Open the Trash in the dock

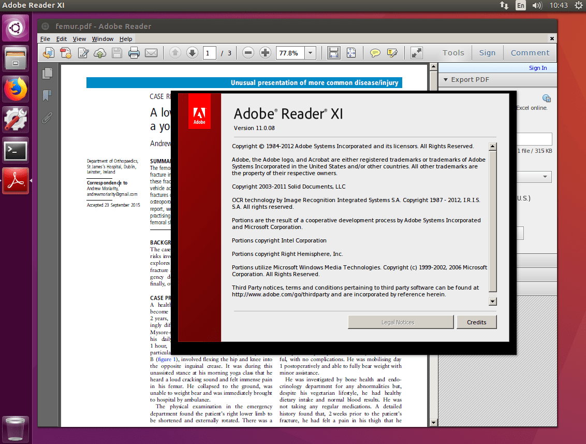coord(16,429)
